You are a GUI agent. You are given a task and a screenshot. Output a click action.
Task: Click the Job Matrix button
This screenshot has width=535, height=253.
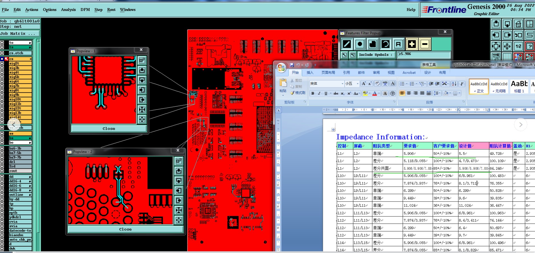coord(20,34)
